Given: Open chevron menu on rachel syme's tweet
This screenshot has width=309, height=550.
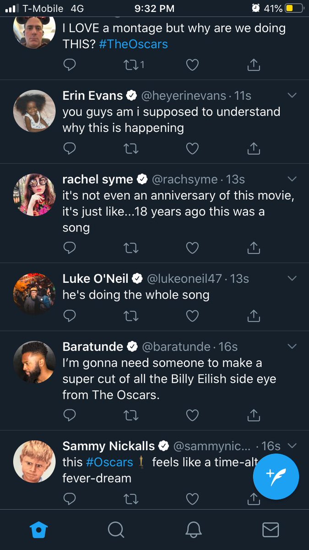Looking at the screenshot, I should coord(292,179).
